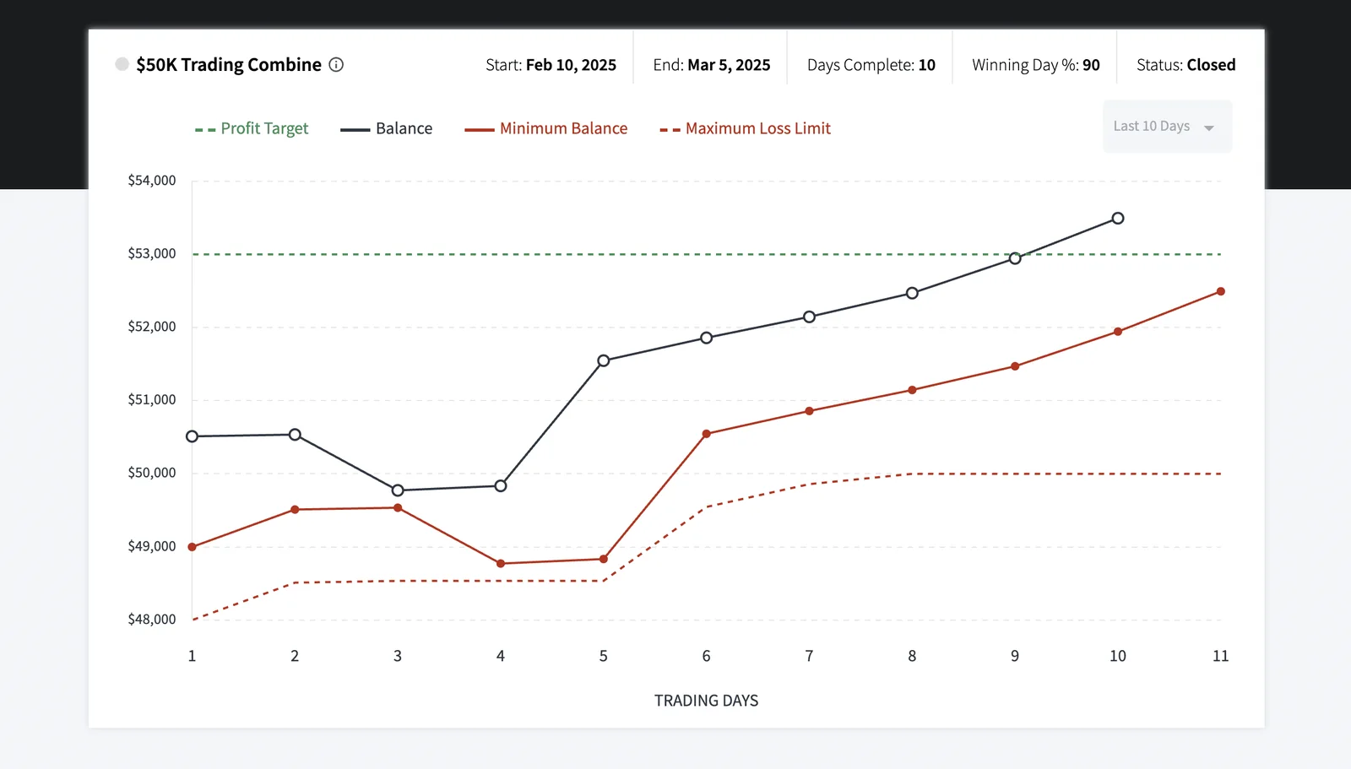The height and width of the screenshot is (769, 1351).
Task: Click the Winning Day %: 90 text
Action: [x=1036, y=65]
